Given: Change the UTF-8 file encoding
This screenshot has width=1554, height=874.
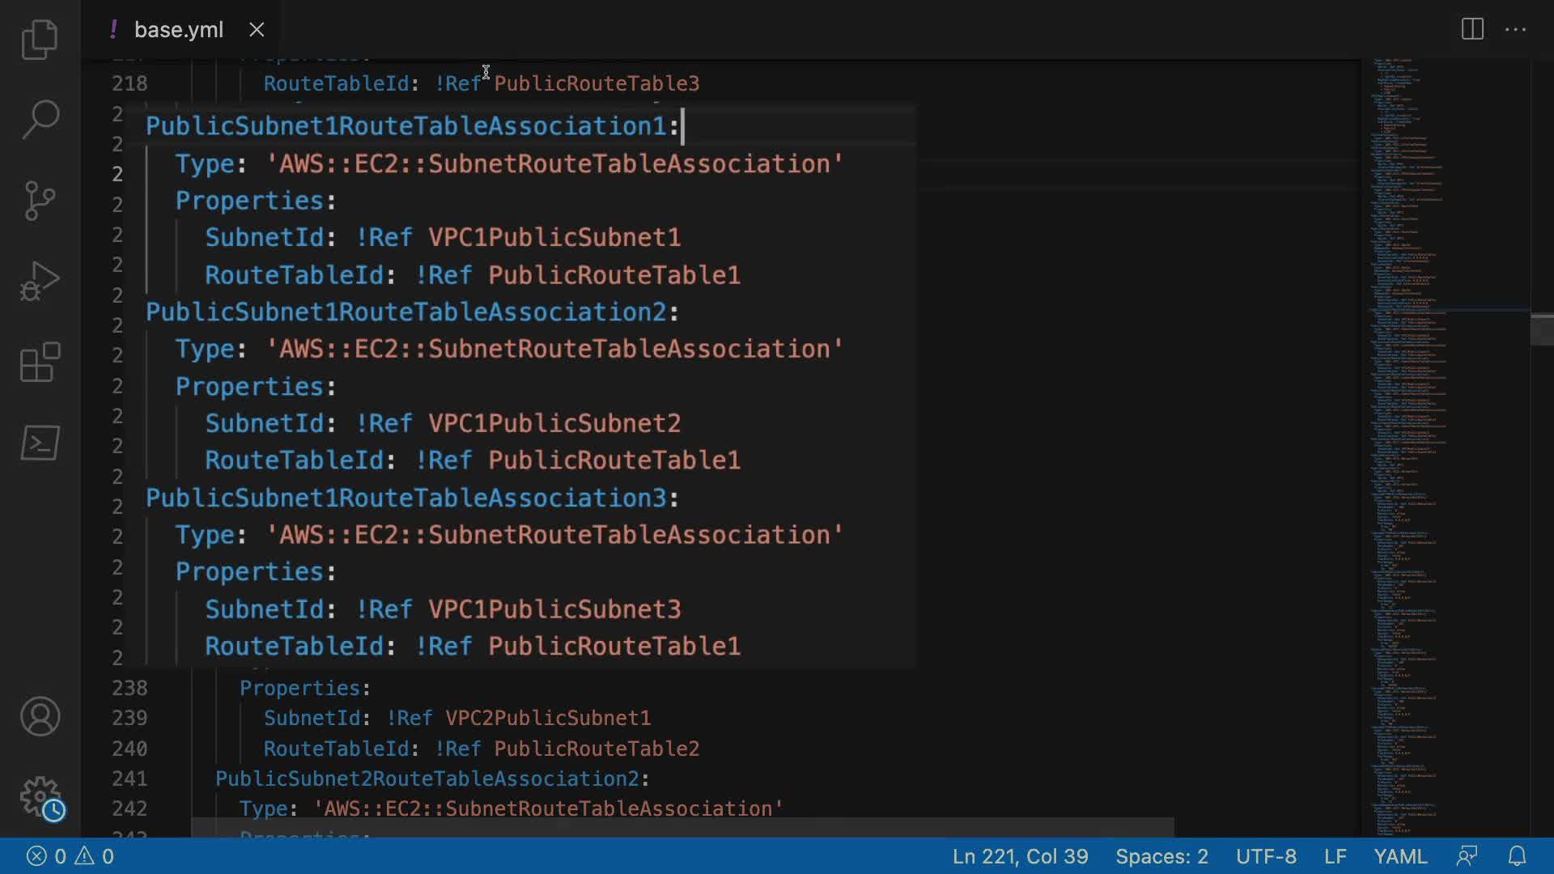Looking at the screenshot, I should pos(1266,856).
